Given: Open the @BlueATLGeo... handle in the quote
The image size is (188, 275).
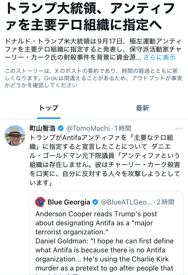Looking at the screenshot, I should point(126,202).
